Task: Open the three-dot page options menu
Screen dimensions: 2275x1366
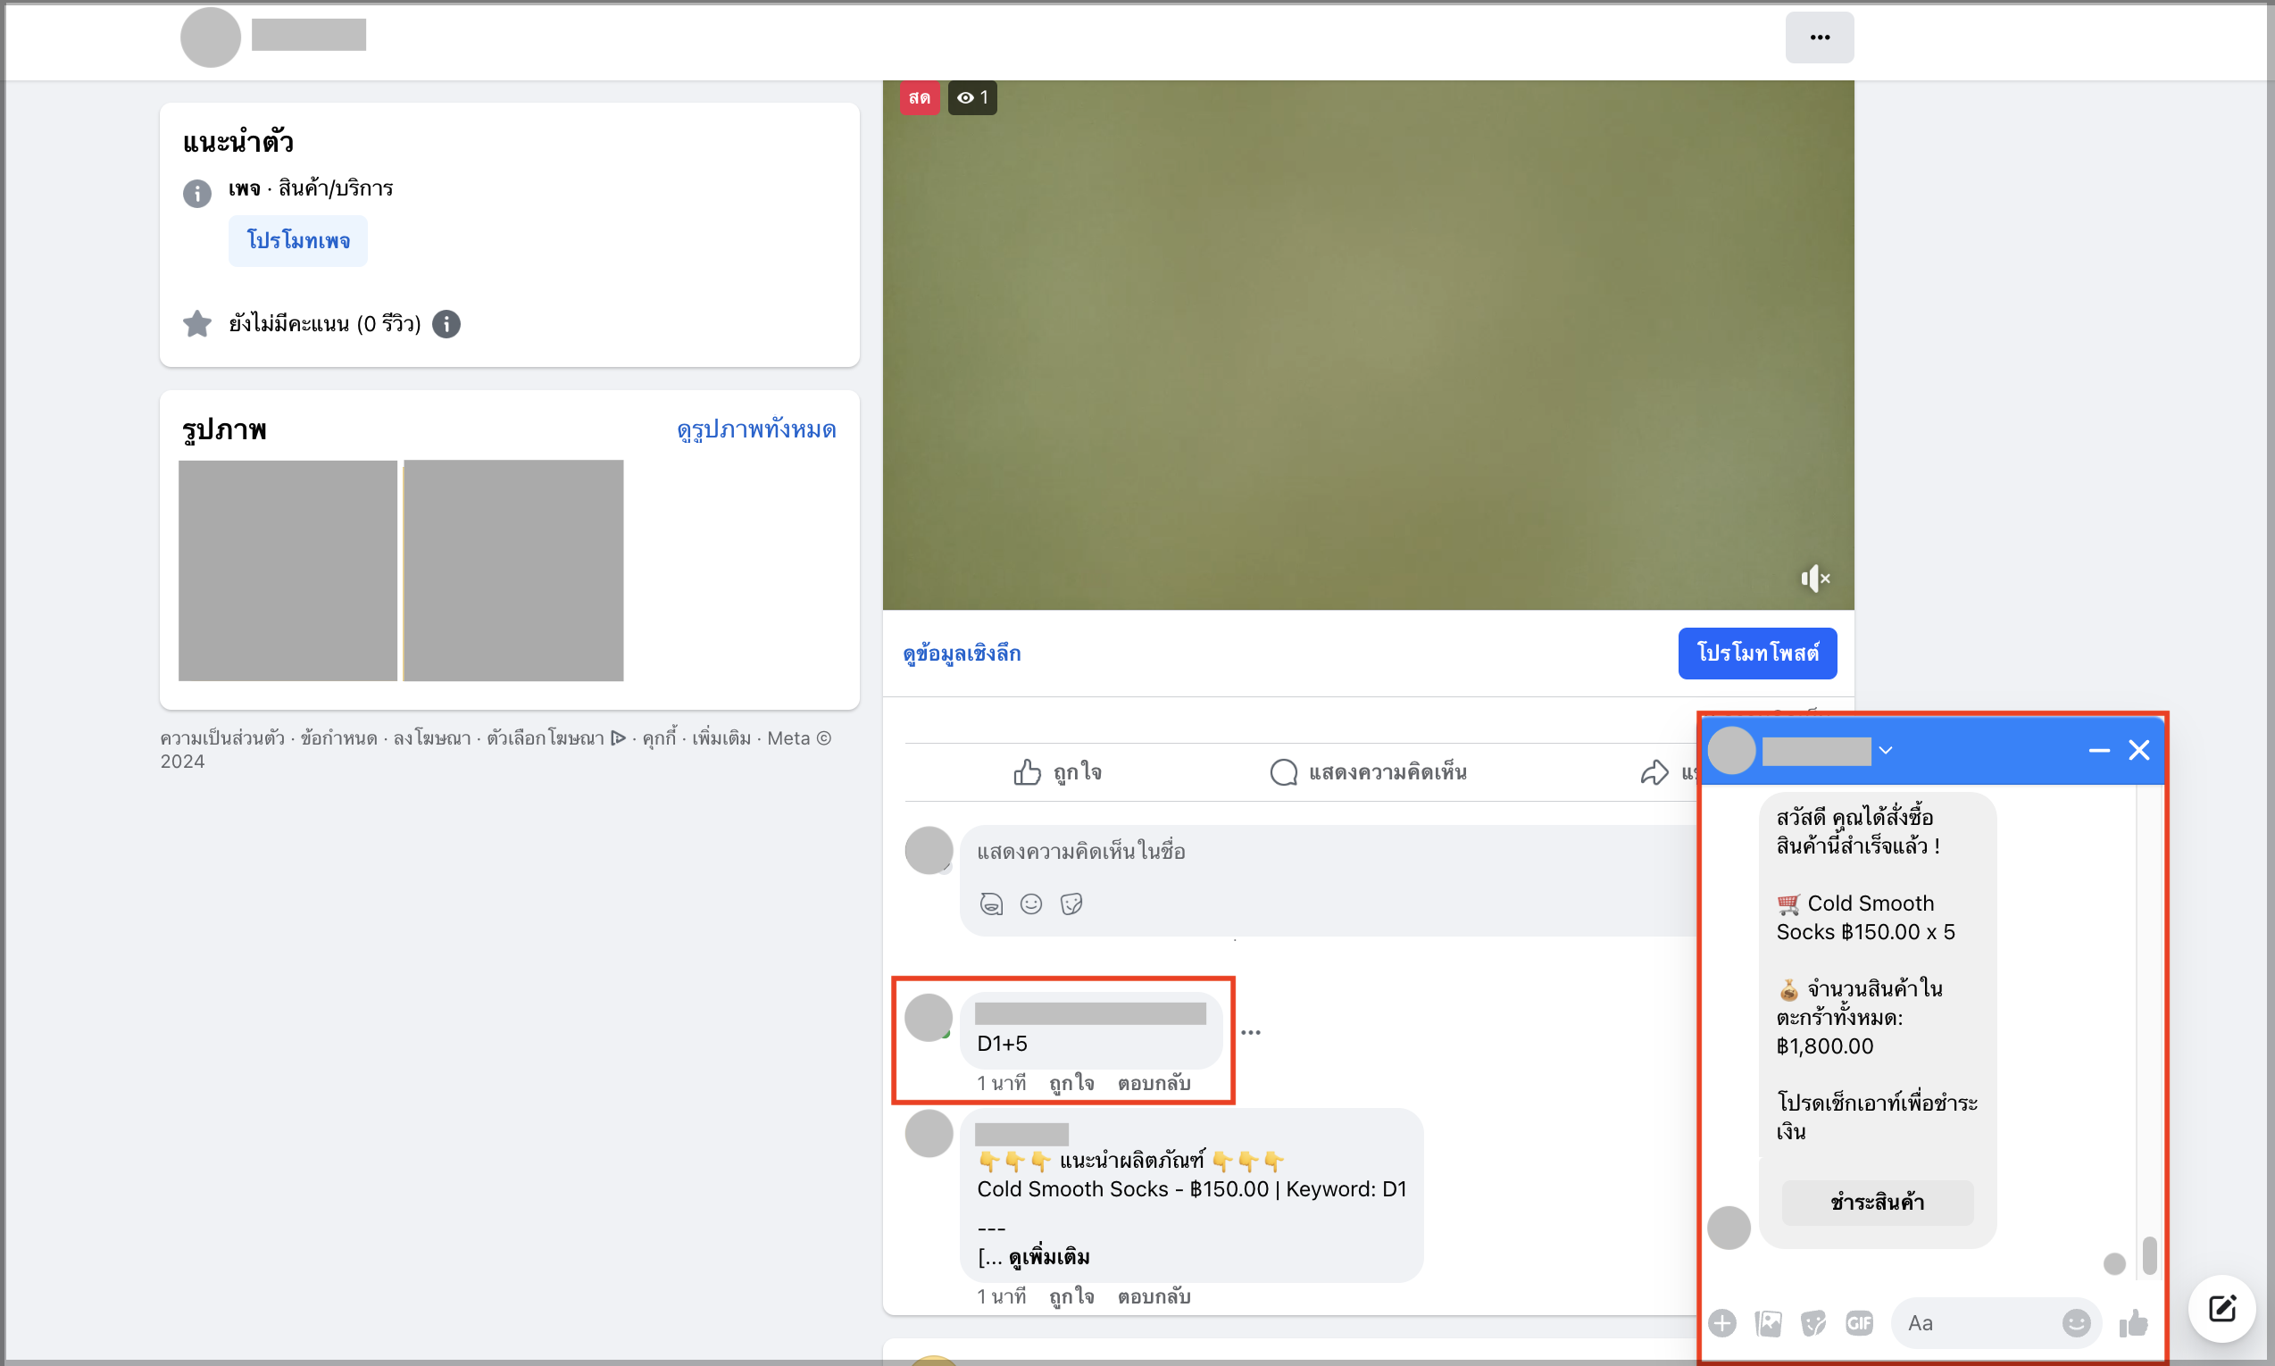Action: click(x=1819, y=37)
